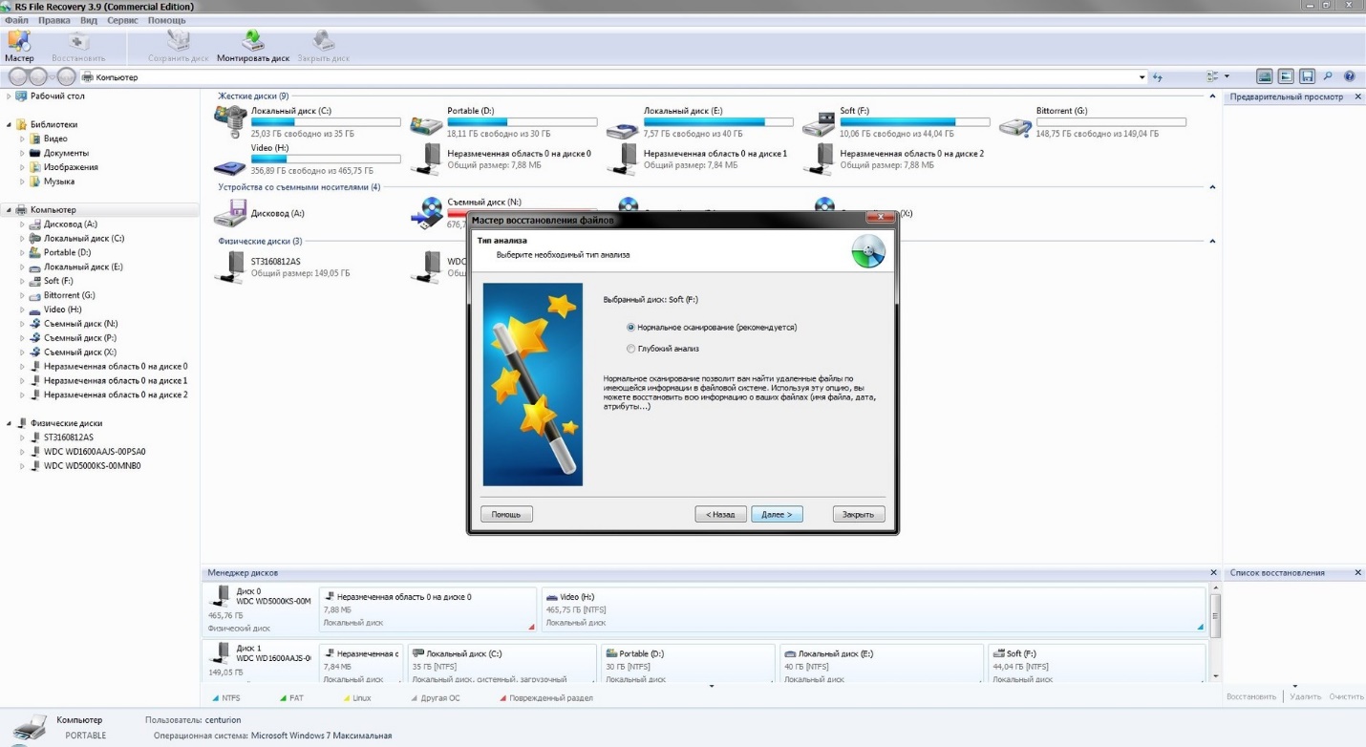This screenshot has width=1366, height=747.
Task: Open the view mode dropdown arrow
Action: coord(1227,76)
